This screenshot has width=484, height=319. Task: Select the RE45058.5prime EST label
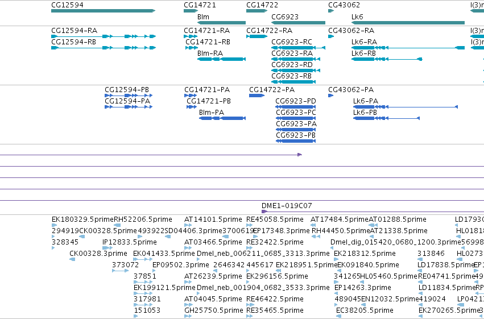[x=275, y=219]
